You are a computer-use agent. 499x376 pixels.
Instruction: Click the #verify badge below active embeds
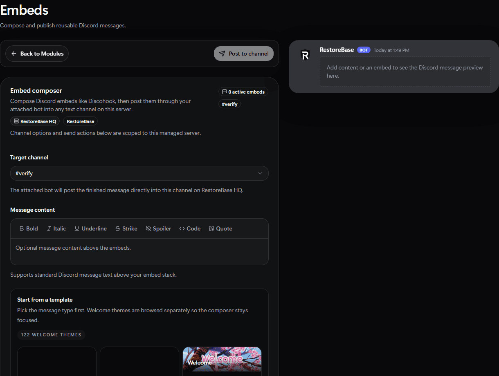(229, 104)
